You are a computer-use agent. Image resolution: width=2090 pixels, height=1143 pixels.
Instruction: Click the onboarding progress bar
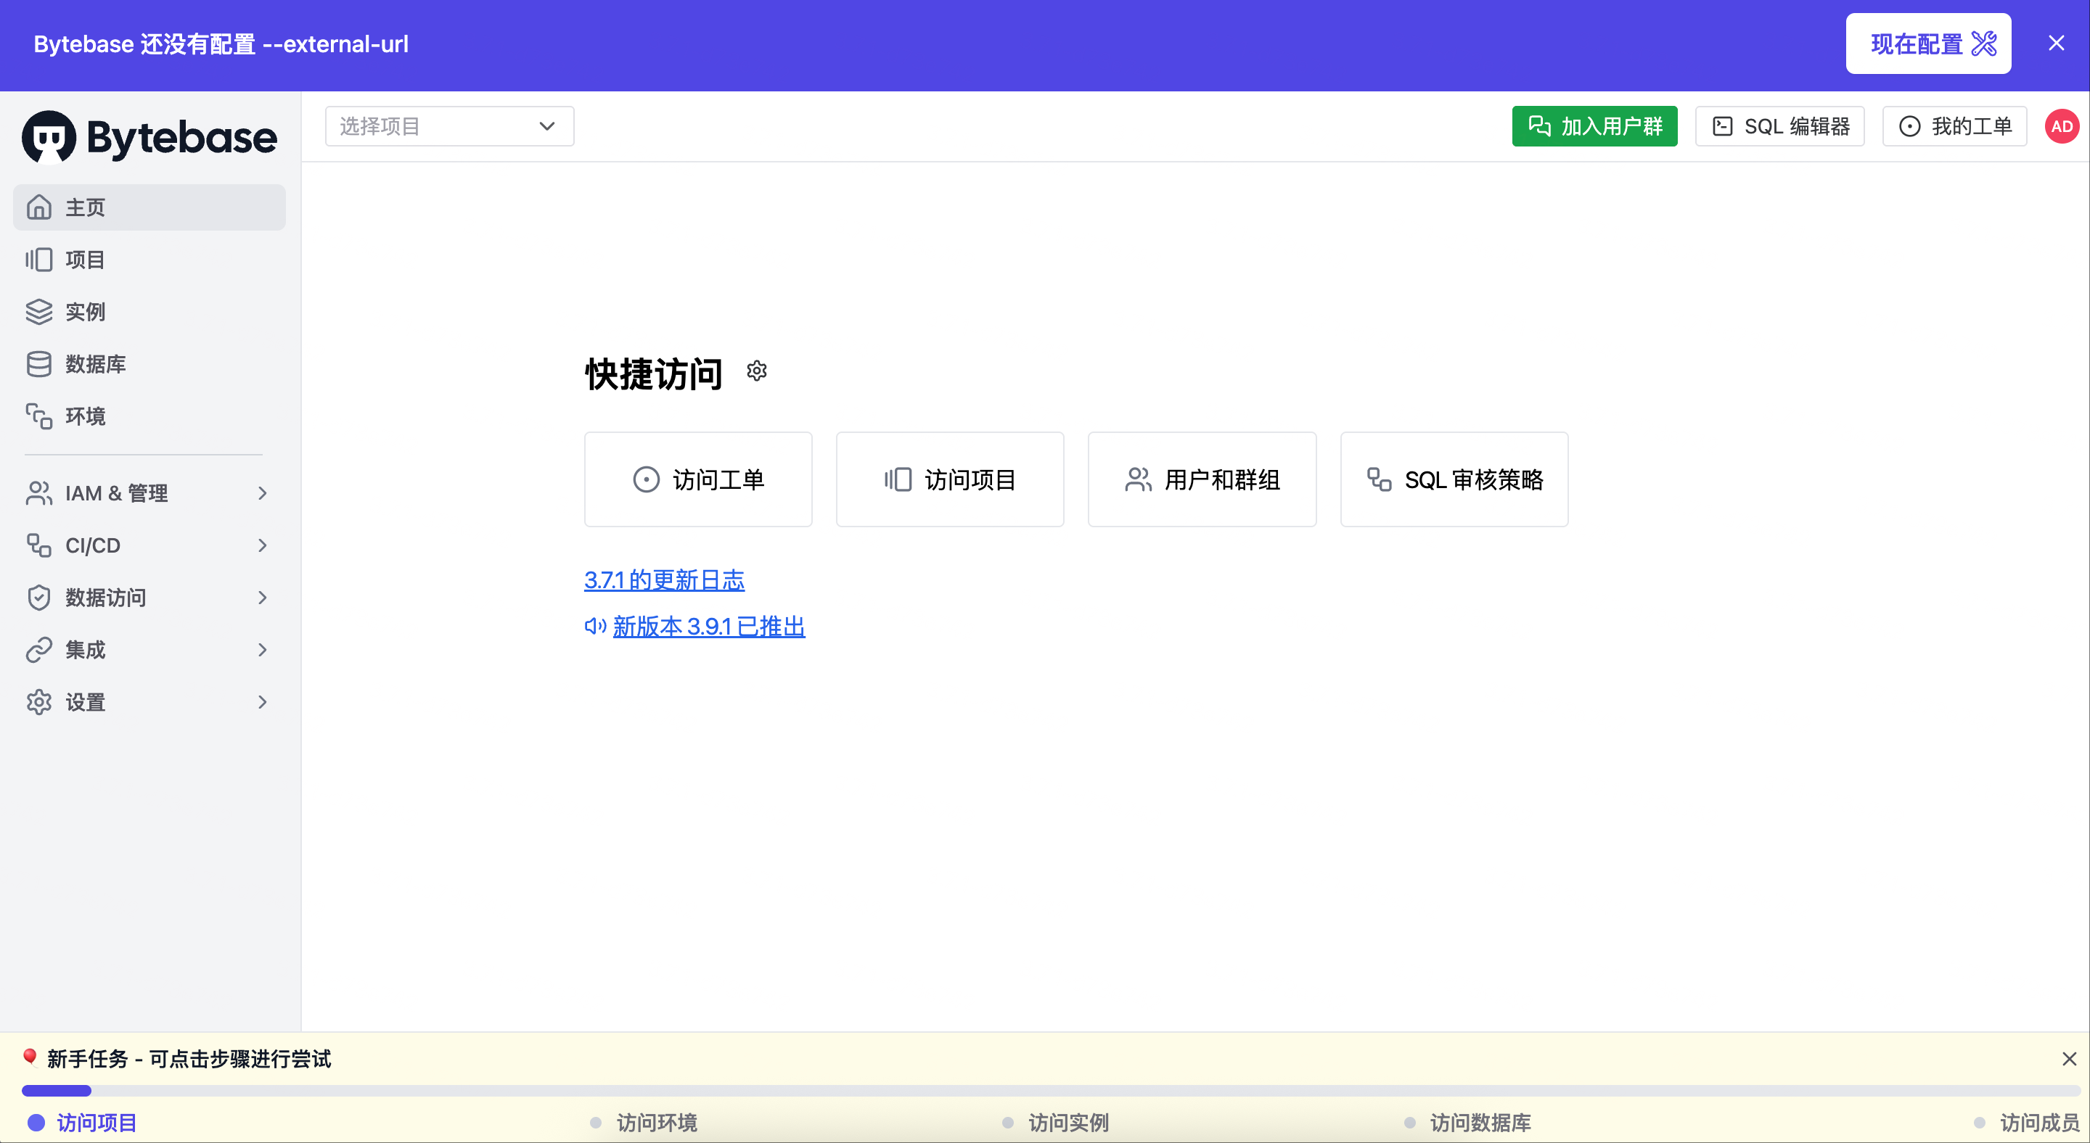coord(1051,1090)
